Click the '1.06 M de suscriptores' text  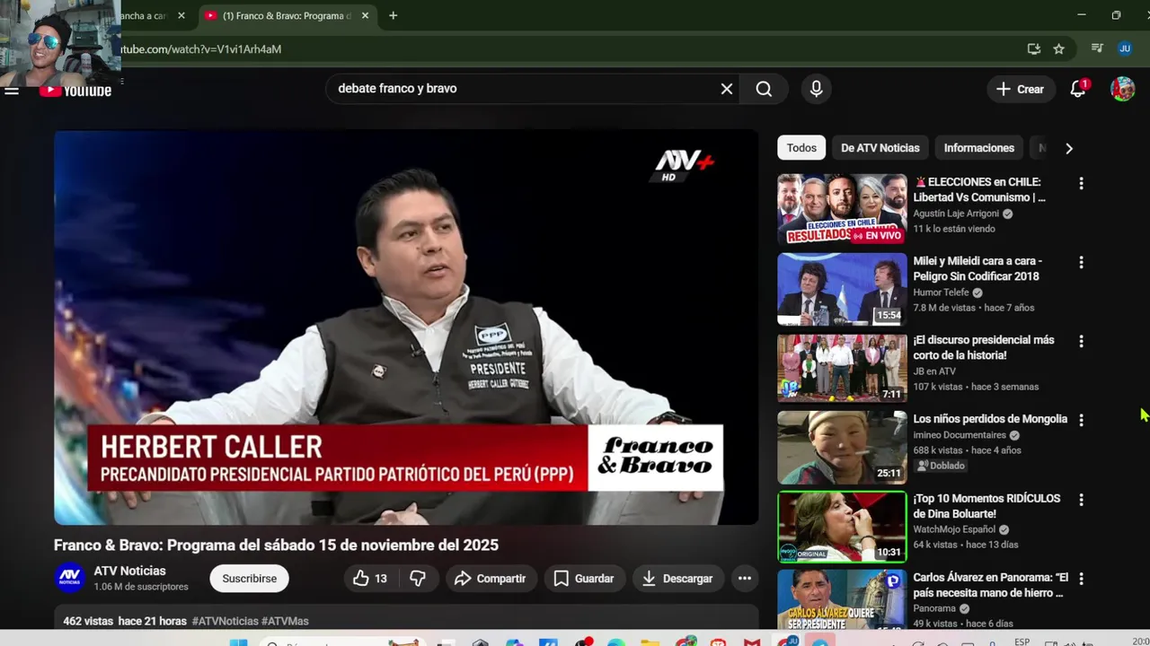pos(141,587)
